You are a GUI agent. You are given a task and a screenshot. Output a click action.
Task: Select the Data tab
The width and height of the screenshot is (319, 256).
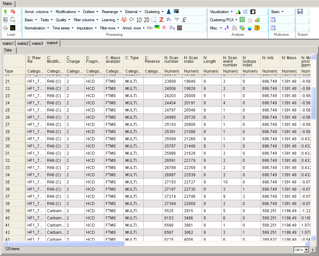[8, 50]
